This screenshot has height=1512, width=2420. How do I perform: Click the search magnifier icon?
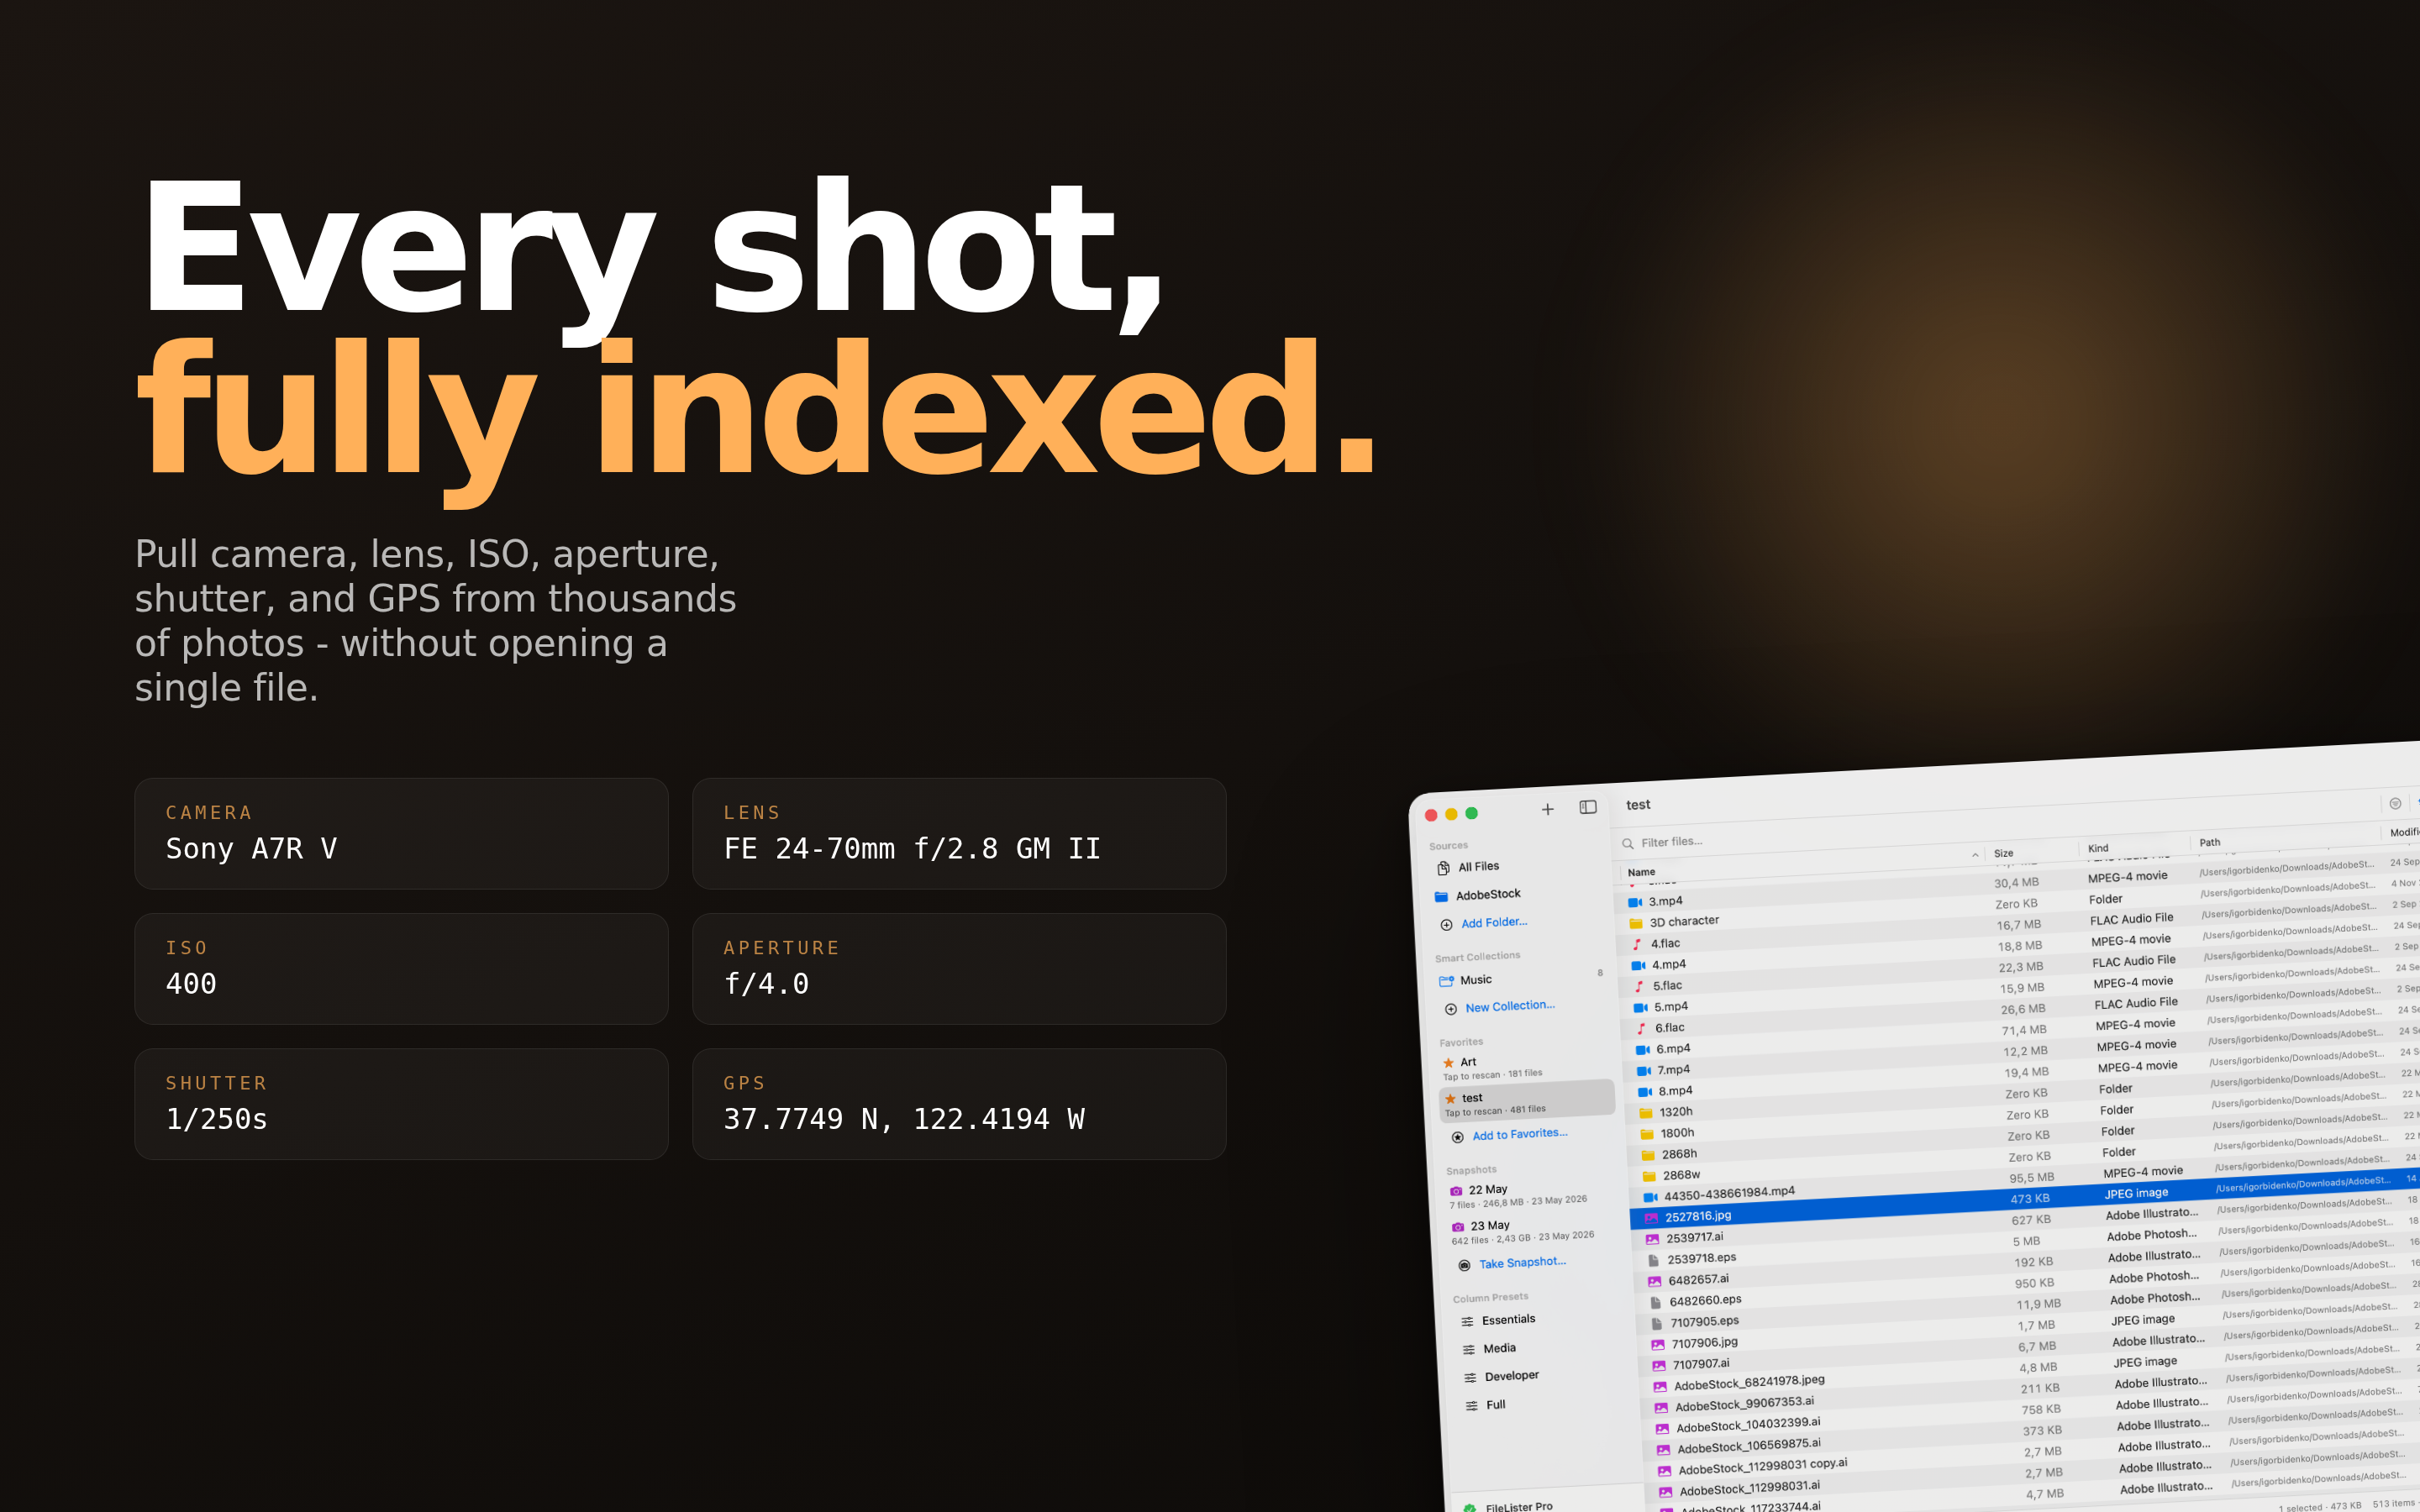coord(1628,844)
